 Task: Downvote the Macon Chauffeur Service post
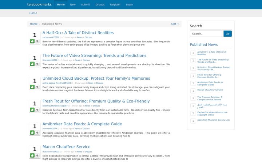37,155
